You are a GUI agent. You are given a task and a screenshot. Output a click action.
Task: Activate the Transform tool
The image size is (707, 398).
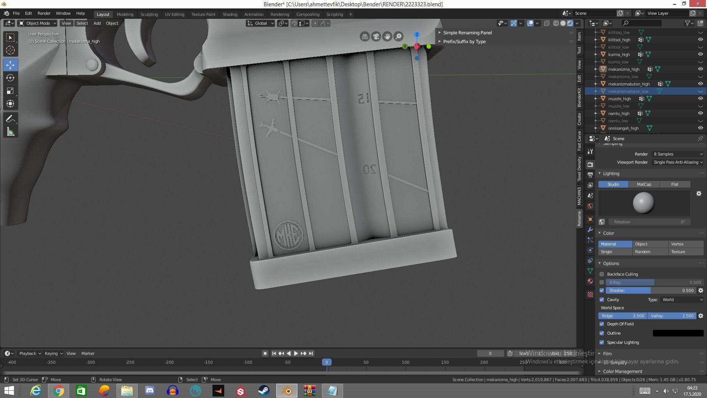[x=10, y=104]
